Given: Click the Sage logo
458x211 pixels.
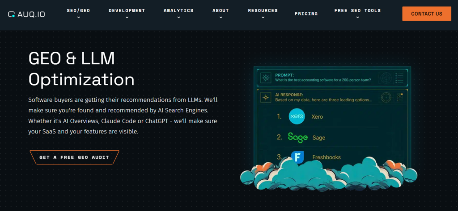Looking at the screenshot, I should pos(297,137).
